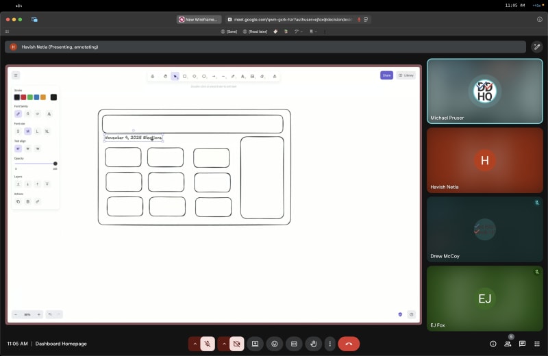Select the Text tool
548x356 pixels.
[x=243, y=76]
